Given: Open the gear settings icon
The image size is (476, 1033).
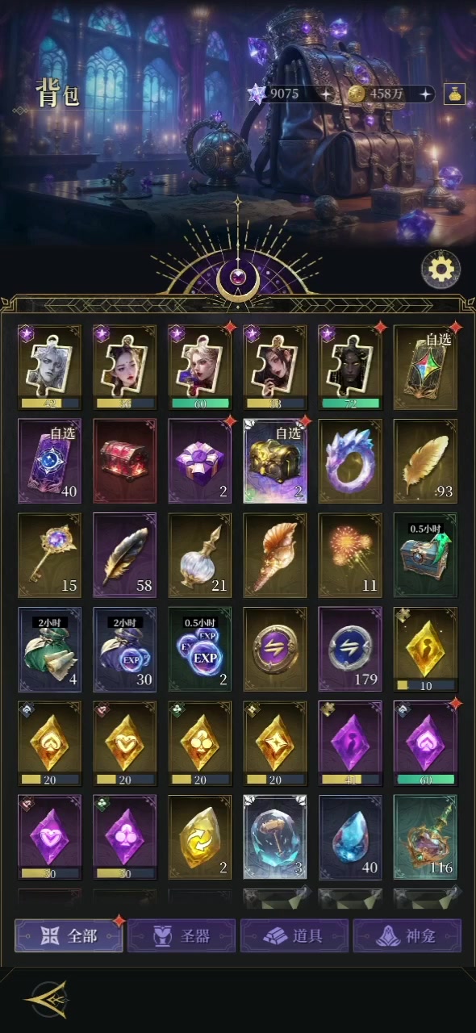Looking at the screenshot, I should pyautogui.click(x=441, y=270).
